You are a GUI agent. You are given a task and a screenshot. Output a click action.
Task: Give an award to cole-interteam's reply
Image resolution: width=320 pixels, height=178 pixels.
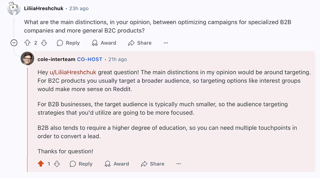[117, 164]
